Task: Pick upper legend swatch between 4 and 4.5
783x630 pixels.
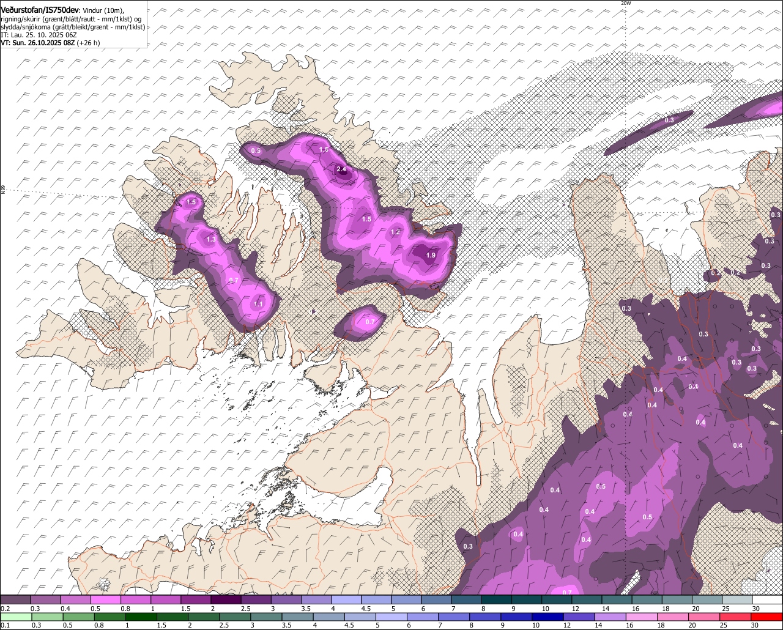Action: point(346,599)
